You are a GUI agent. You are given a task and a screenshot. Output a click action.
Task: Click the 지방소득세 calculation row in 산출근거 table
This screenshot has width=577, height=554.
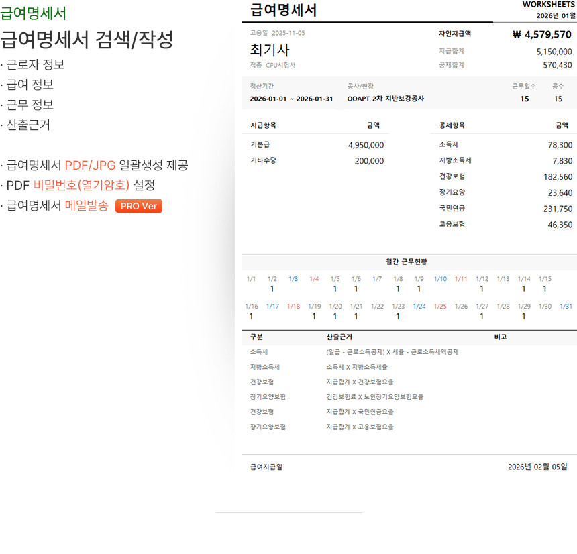(357, 367)
